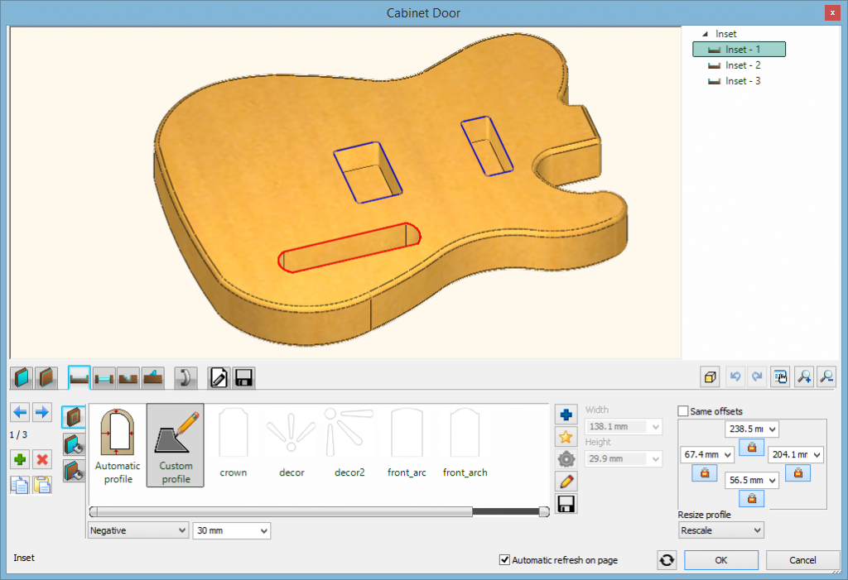Select the grooved surface profile icon
This screenshot has height=580, width=848.
(128, 377)
